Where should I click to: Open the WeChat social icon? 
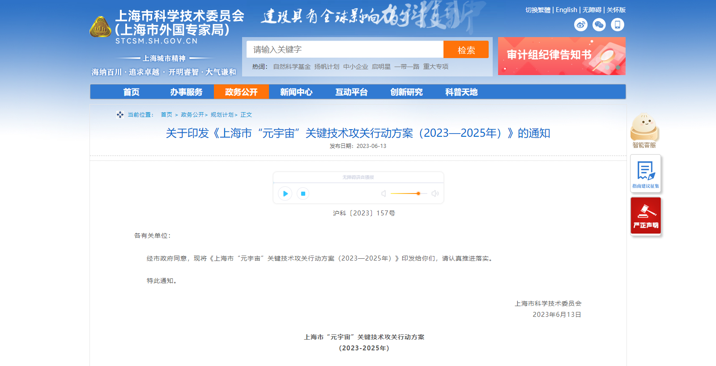point(599,25)
